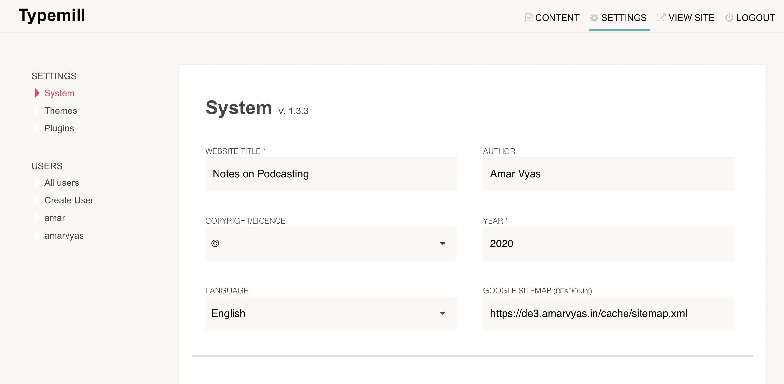
Task: Click the version text V. 1.3.3
Action: click(293, 111)
